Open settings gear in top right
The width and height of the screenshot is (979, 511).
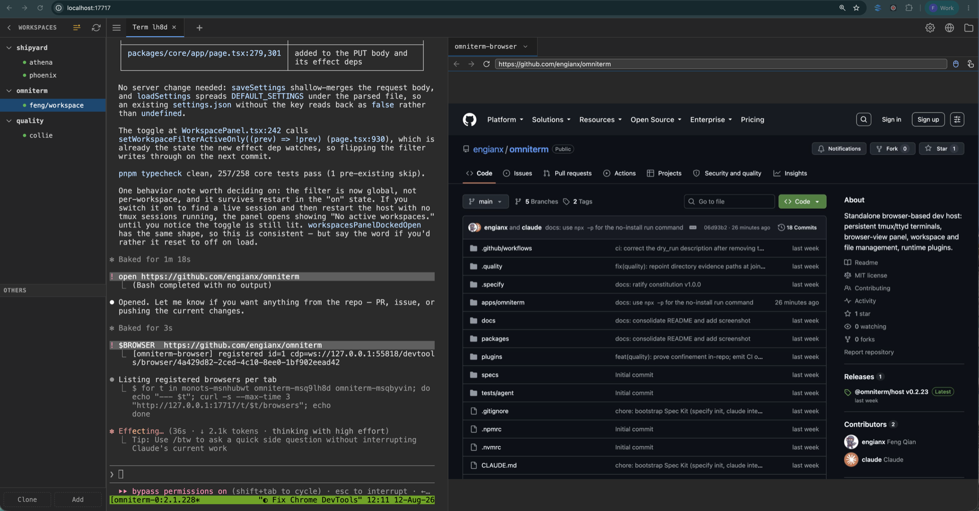(930, 28)
